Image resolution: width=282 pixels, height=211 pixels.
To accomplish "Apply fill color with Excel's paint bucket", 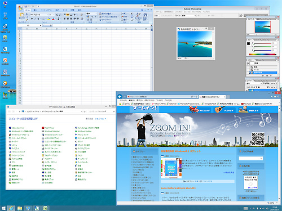I will tap(49, 19).
